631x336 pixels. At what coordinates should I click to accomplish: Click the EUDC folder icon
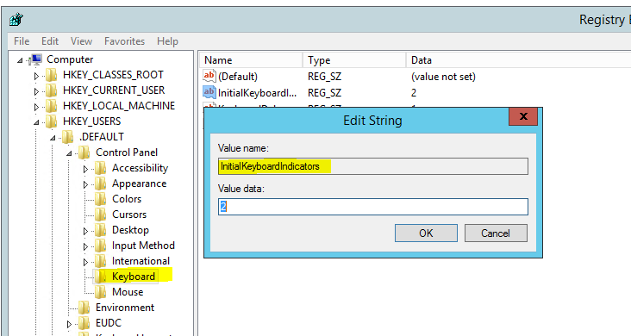tap(84, 323)
